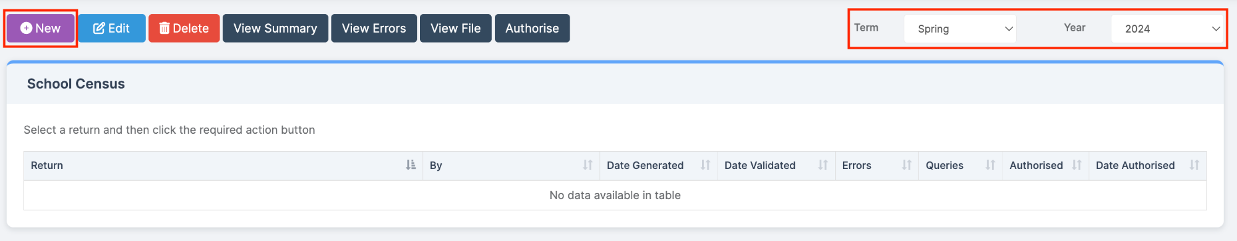
Task: Click the Authorise button
Action: (x=532, y=28)
